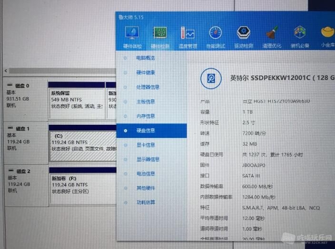This screenshot has width=335, height=249.
Task: Open the 性能测试 performance test icon
Action: click(x=216, y=37)
